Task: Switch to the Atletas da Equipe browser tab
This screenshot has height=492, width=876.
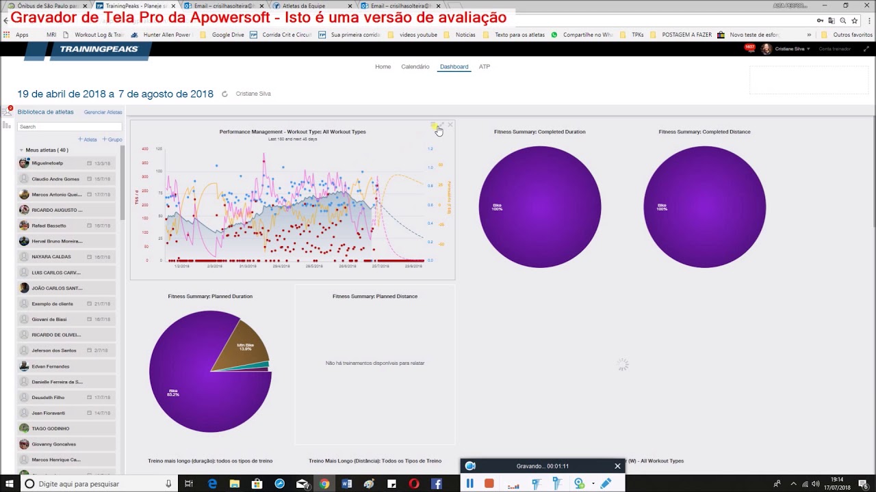Action: pyautogui.click(x=311, y=5)
